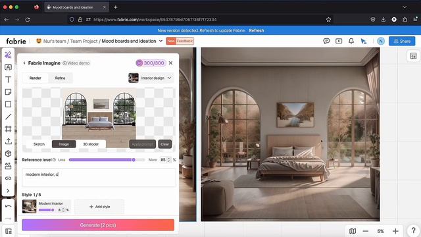Open the bottom-left panel layout icon
This screenshot has width=421, height=237.
[x=9, y=231]
